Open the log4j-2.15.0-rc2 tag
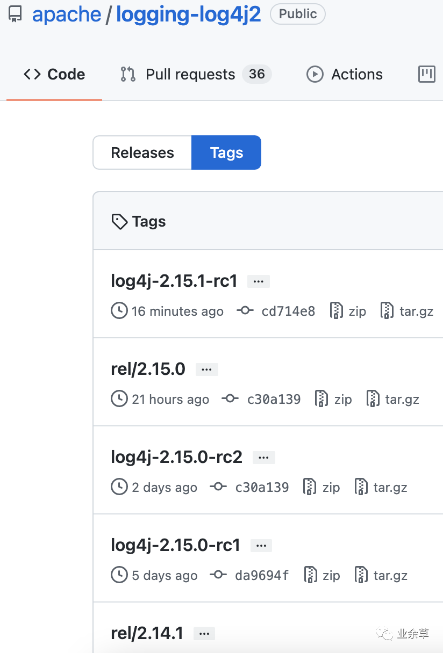 point(176,457)
